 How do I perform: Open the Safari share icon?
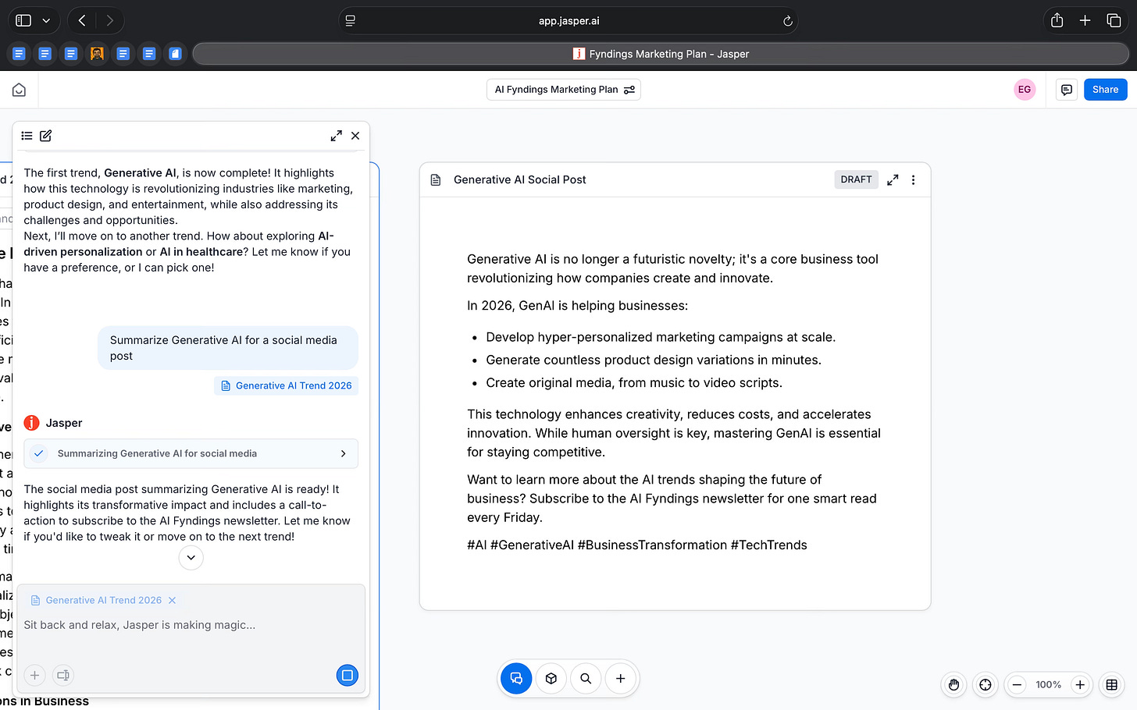(1057, 21)
